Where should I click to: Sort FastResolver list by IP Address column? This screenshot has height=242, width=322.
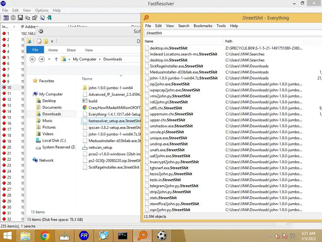tap(30, 27)
